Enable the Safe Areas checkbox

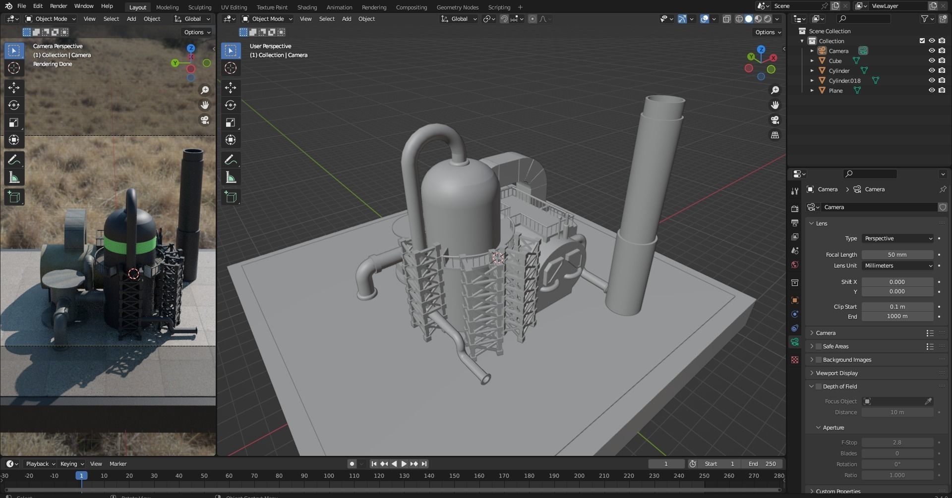(x=819, y=346)
